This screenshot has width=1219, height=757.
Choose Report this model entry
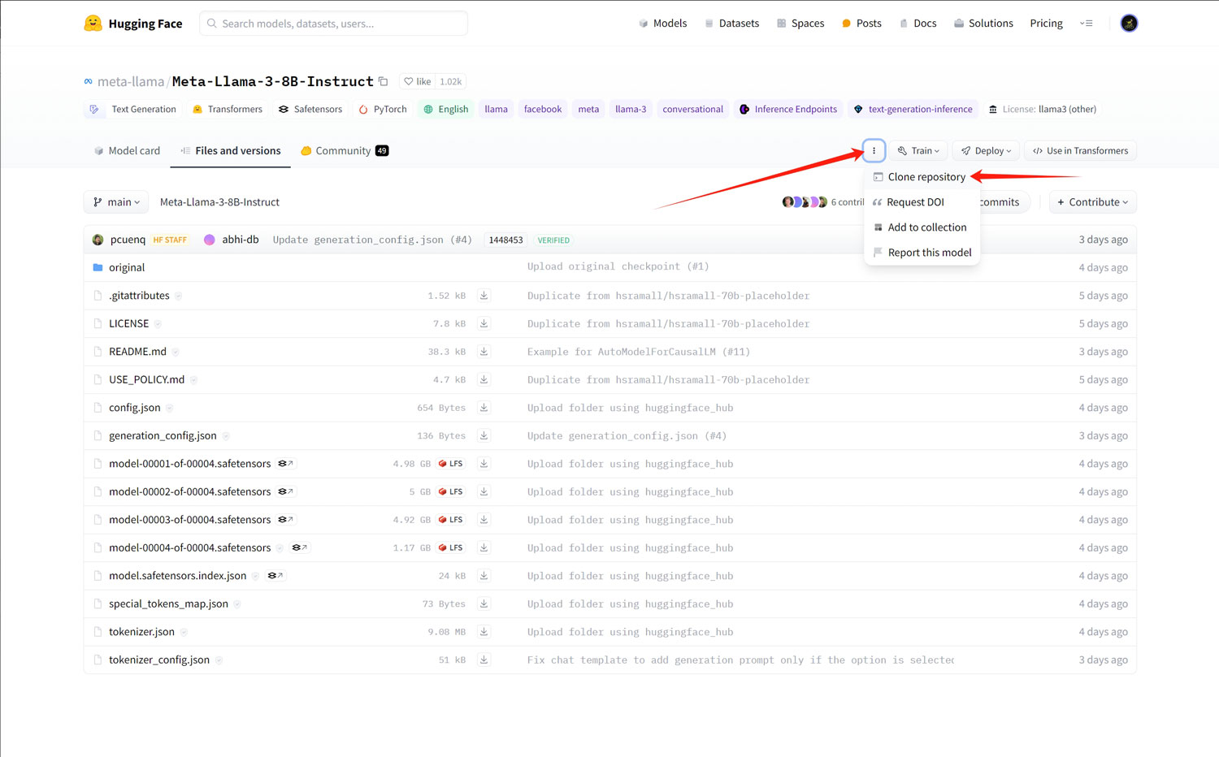[922, 253]
